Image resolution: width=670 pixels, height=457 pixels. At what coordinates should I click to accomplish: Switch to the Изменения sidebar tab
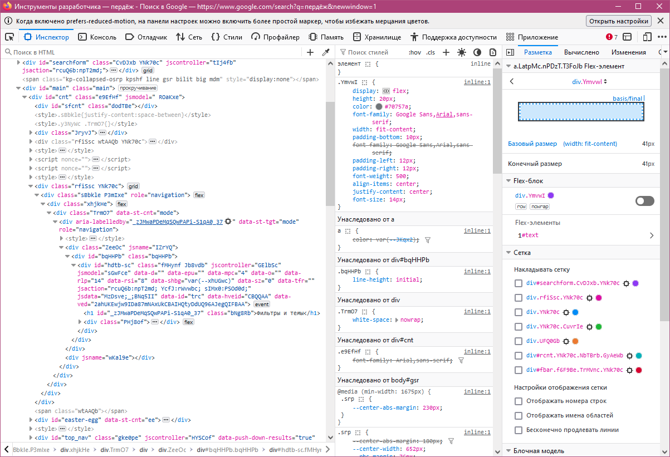(629, 52)
